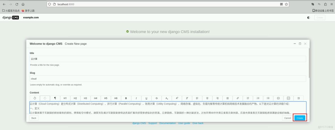Screen dimensions: 335x130
Task: Click inside the Content text editor
Action: pos(168,108)
